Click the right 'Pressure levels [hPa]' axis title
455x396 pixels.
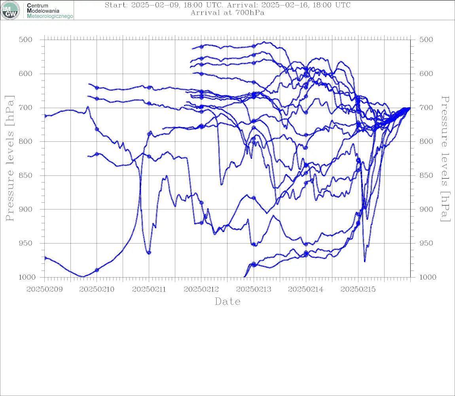coord(445,159)
